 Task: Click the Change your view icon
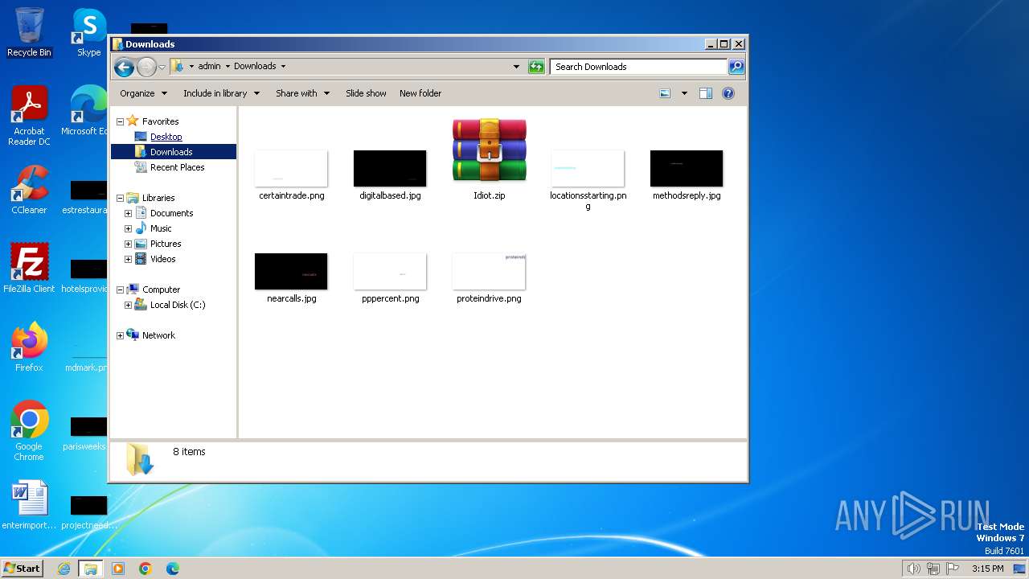coord(665,93)
